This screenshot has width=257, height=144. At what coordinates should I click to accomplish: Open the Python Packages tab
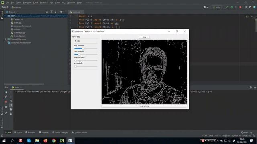pyautogui.click(x=60, y=132)
